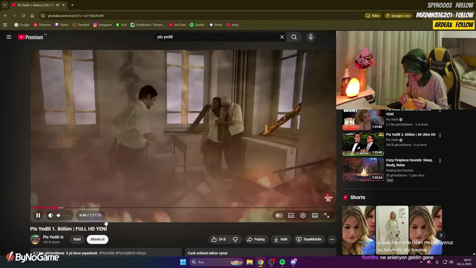Open the Pinterest bookmark
Image resolution: width=476 pixels, height=268 pixels.
[42, 25]
